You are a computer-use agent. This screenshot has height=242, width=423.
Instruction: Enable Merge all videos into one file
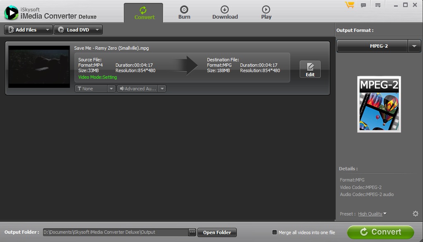(274, 232)
